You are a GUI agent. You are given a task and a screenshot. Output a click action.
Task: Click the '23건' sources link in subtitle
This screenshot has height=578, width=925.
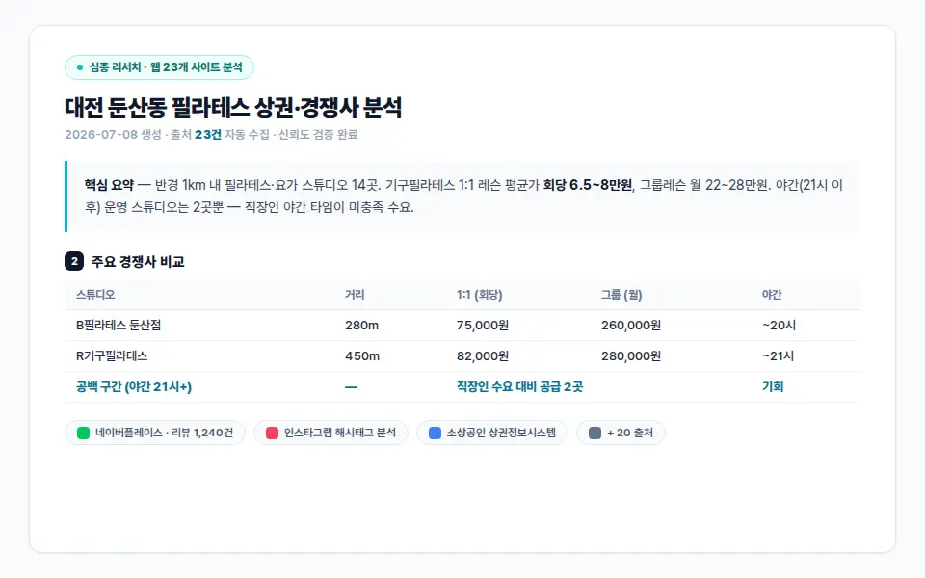coord(208,135)
